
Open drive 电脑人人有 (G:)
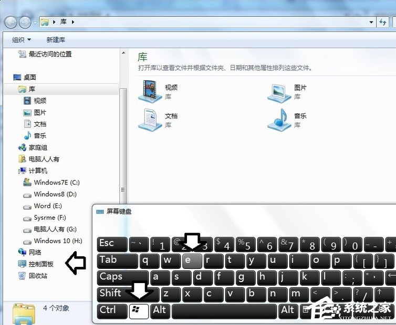50,229
